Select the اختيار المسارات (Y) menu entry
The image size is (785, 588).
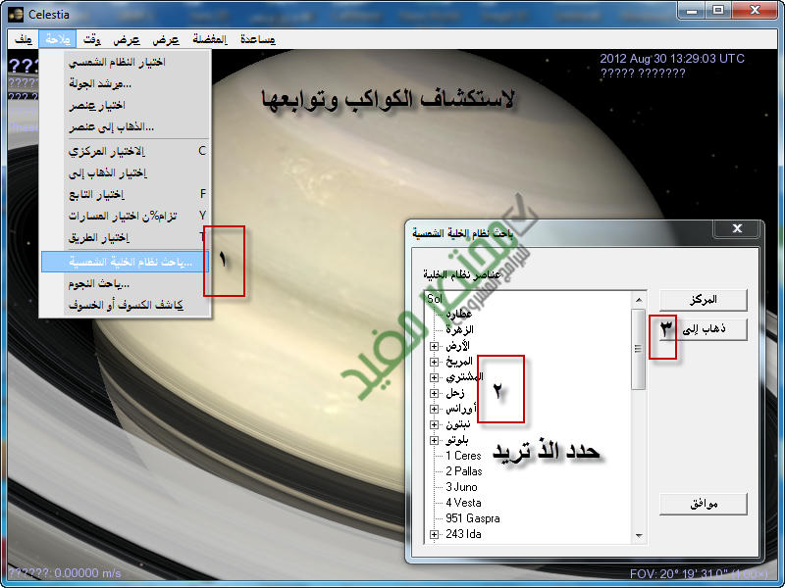point(125,216)
